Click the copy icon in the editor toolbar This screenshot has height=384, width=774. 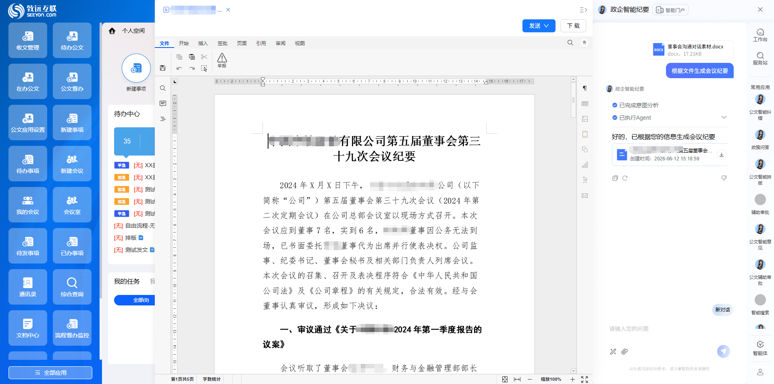coord(179,57)
